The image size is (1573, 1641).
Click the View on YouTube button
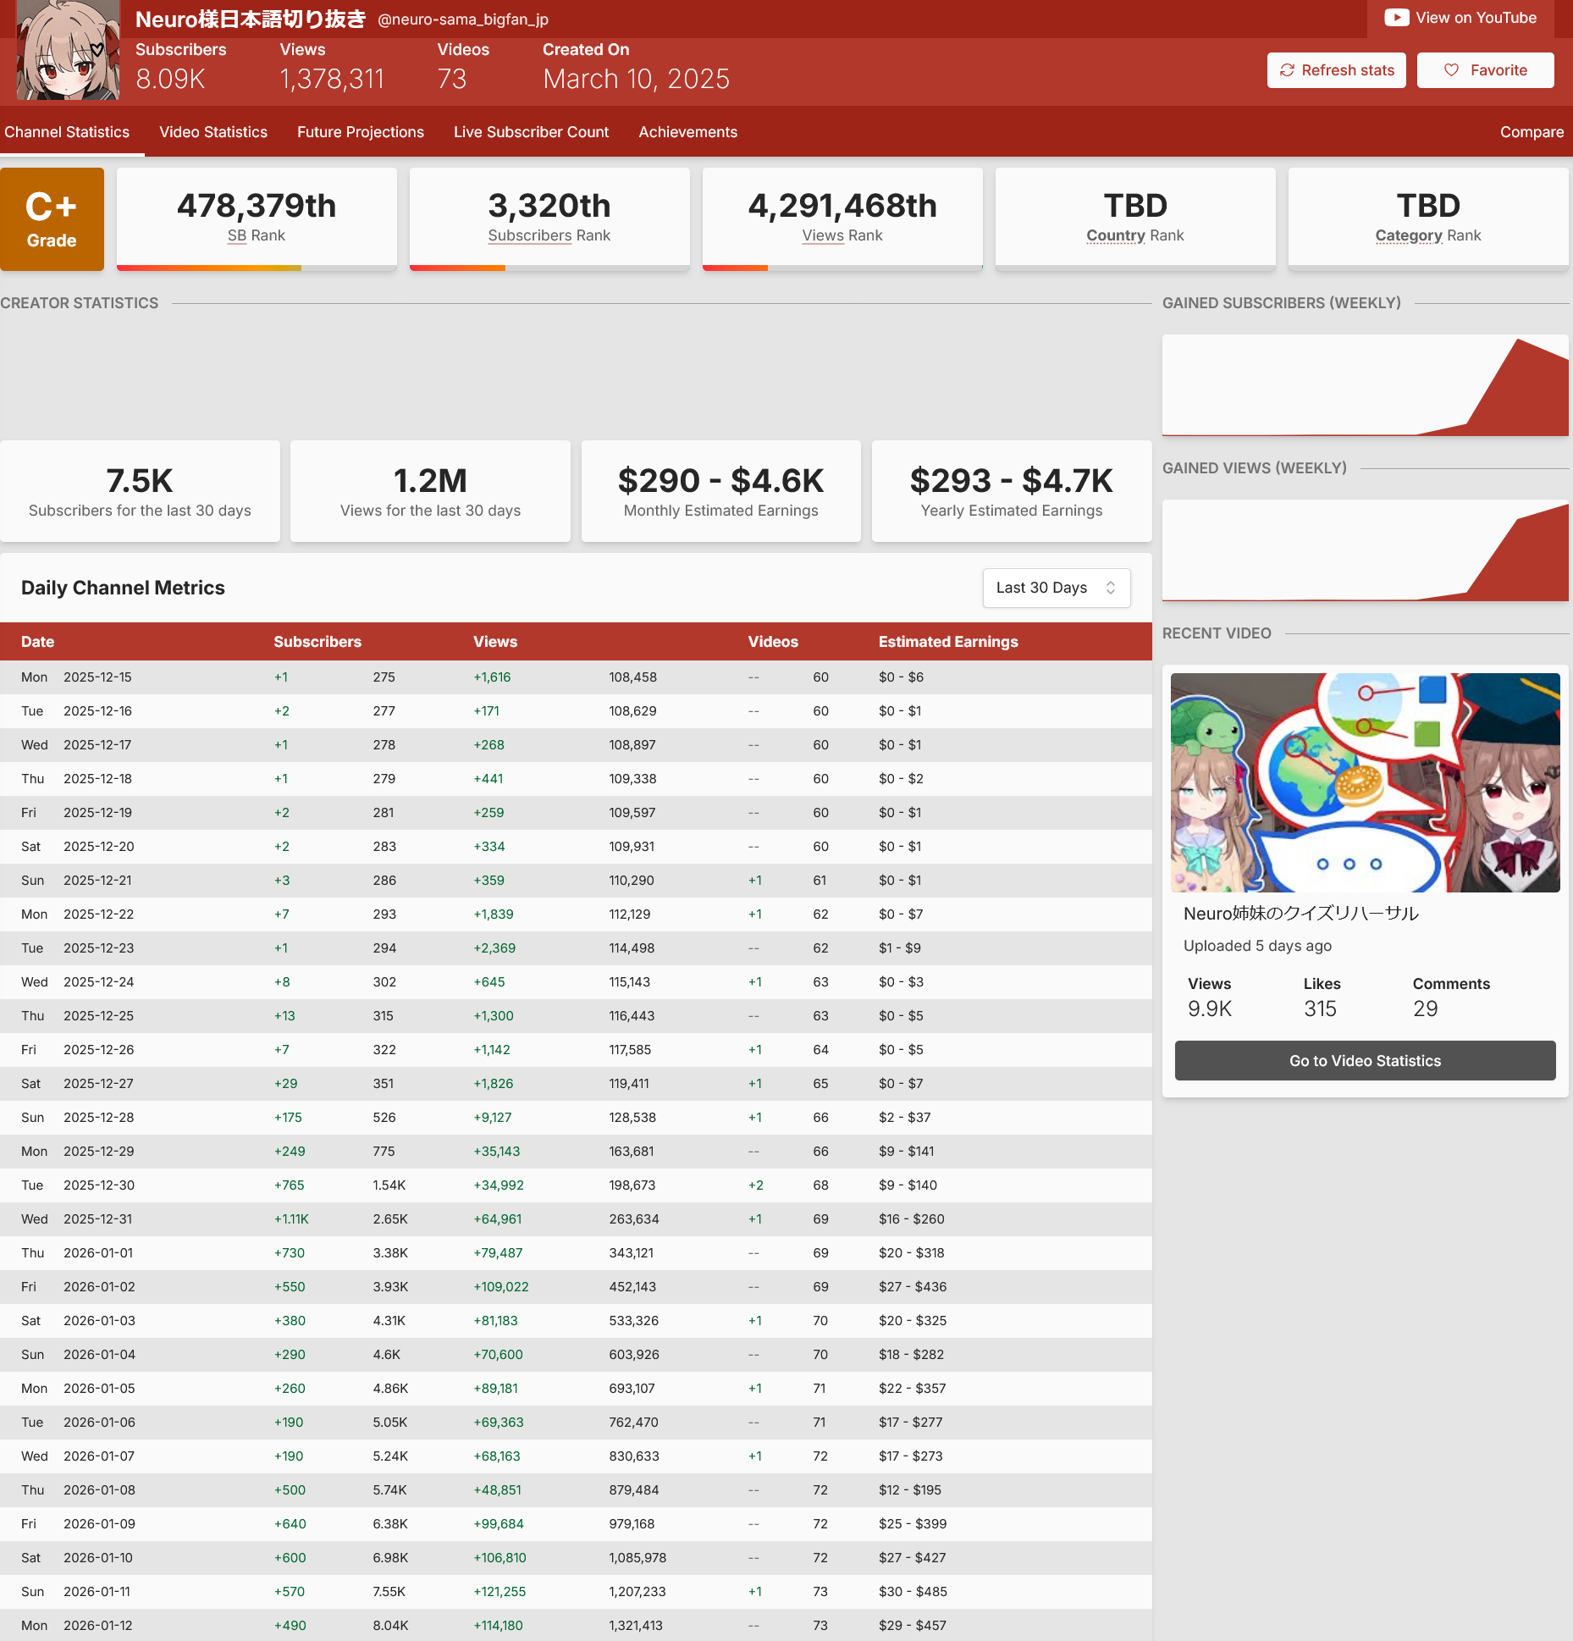coord(1460,18)
